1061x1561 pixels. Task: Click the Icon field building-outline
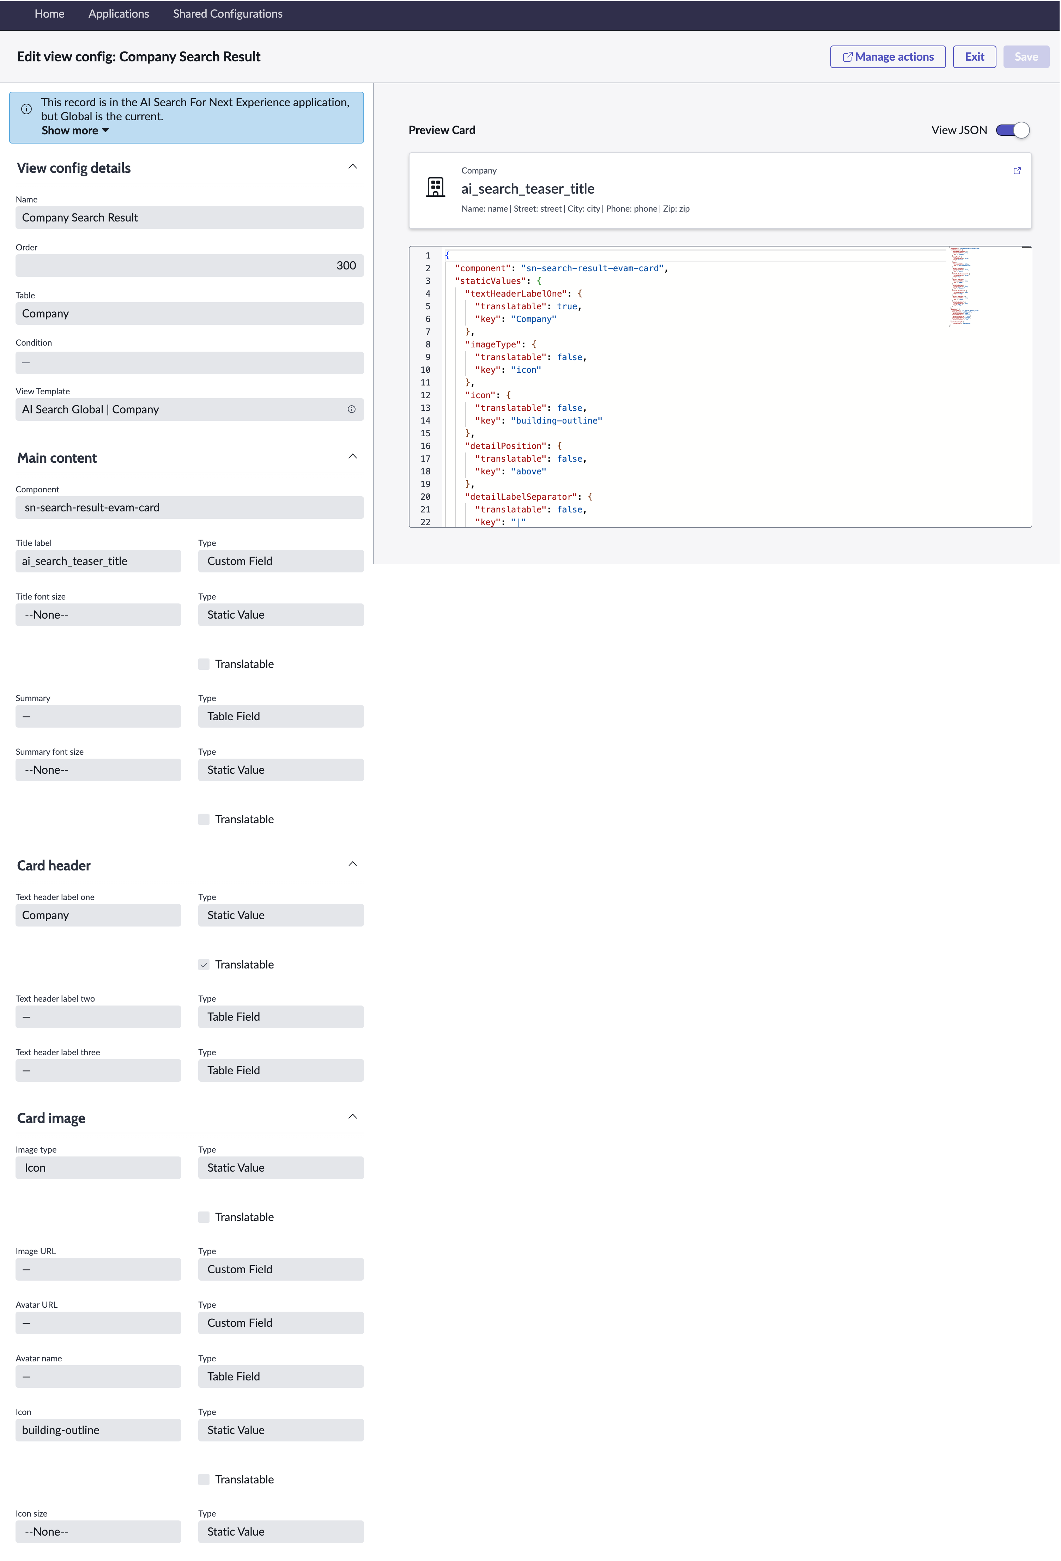click(98, 1430)
